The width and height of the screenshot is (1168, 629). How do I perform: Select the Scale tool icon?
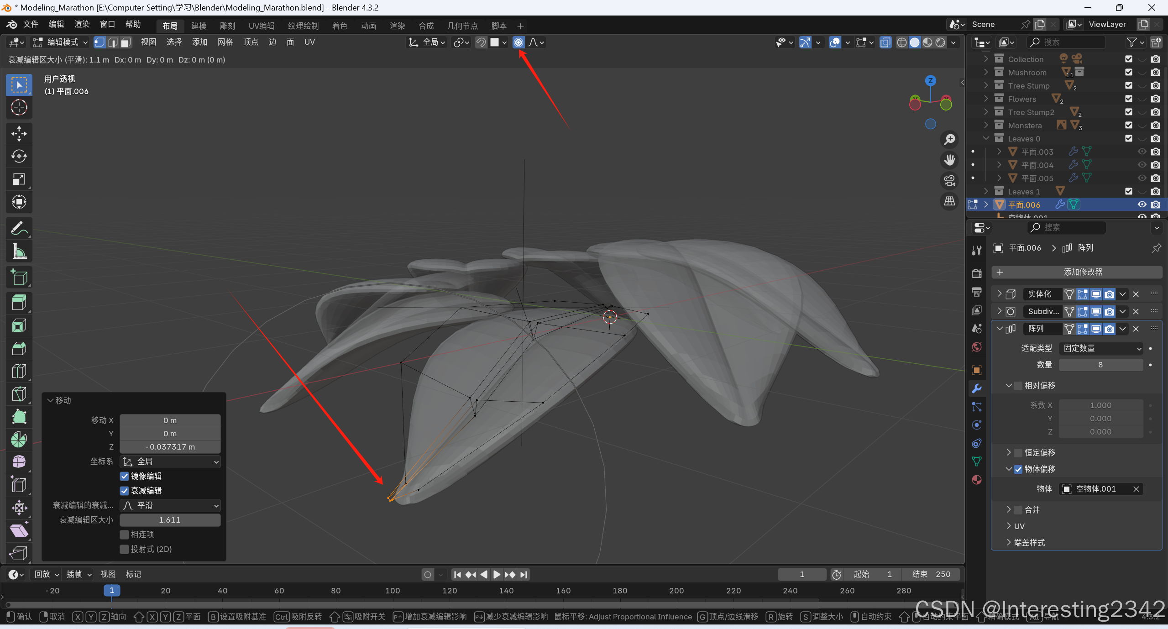point(19,179)
